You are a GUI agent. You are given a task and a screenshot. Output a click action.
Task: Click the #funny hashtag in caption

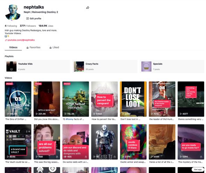click(x=70, y=119)
